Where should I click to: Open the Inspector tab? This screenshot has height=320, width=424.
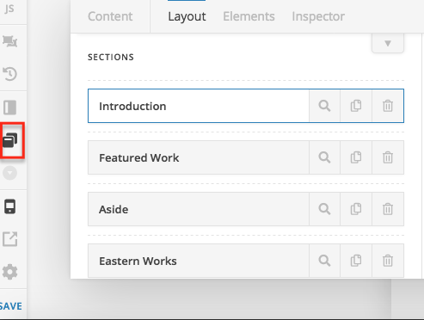(318, 16)
